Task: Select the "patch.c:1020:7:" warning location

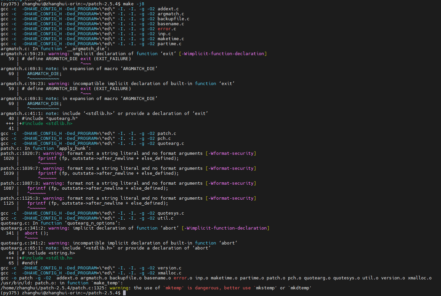Action: [x=21, y=153]
